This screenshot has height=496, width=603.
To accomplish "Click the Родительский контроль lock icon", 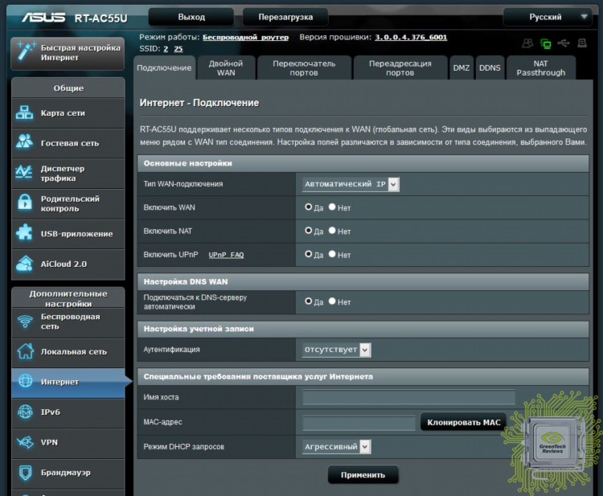I will [x=25, y=203].
